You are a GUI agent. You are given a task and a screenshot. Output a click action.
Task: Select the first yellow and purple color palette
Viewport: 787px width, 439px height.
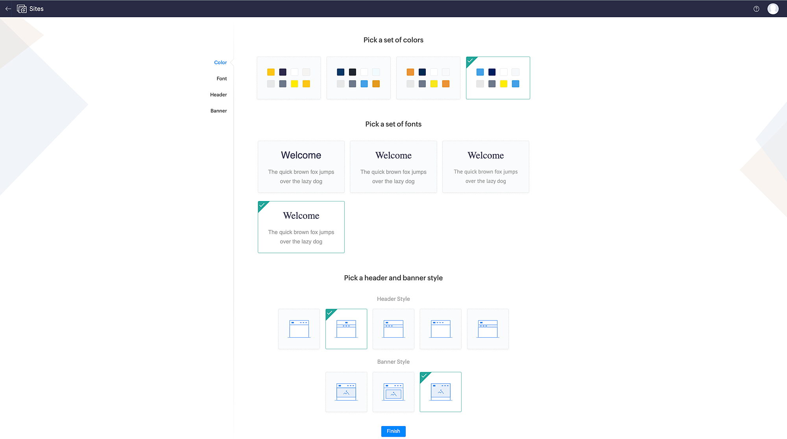289,78
